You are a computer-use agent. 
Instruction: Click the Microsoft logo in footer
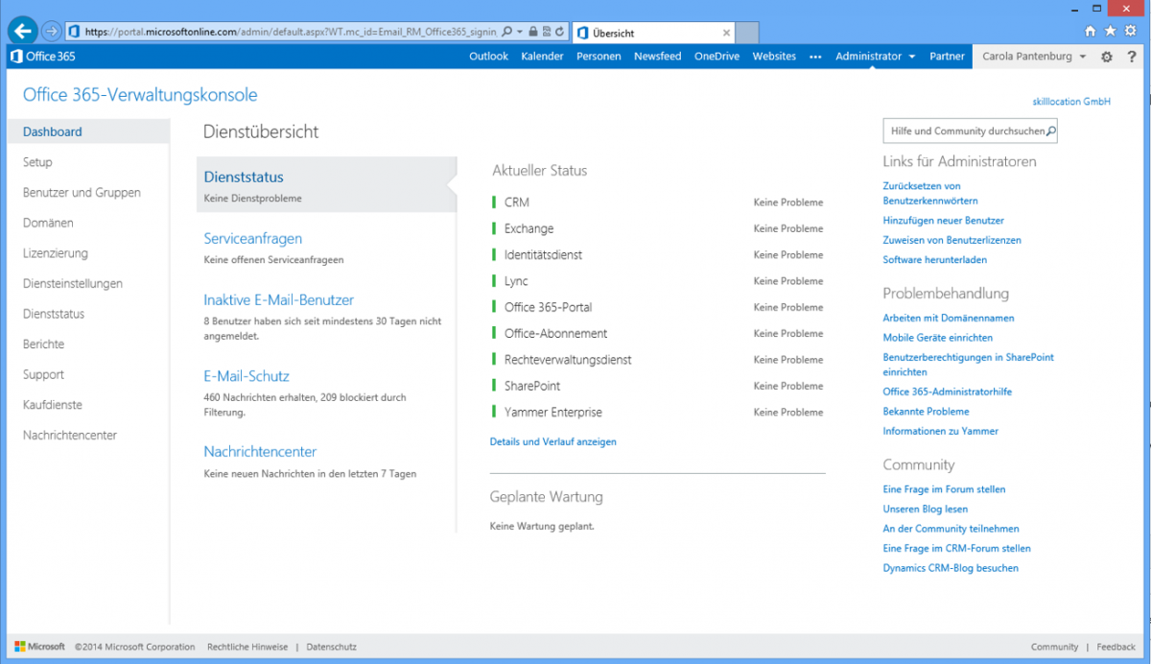[40, 647]
